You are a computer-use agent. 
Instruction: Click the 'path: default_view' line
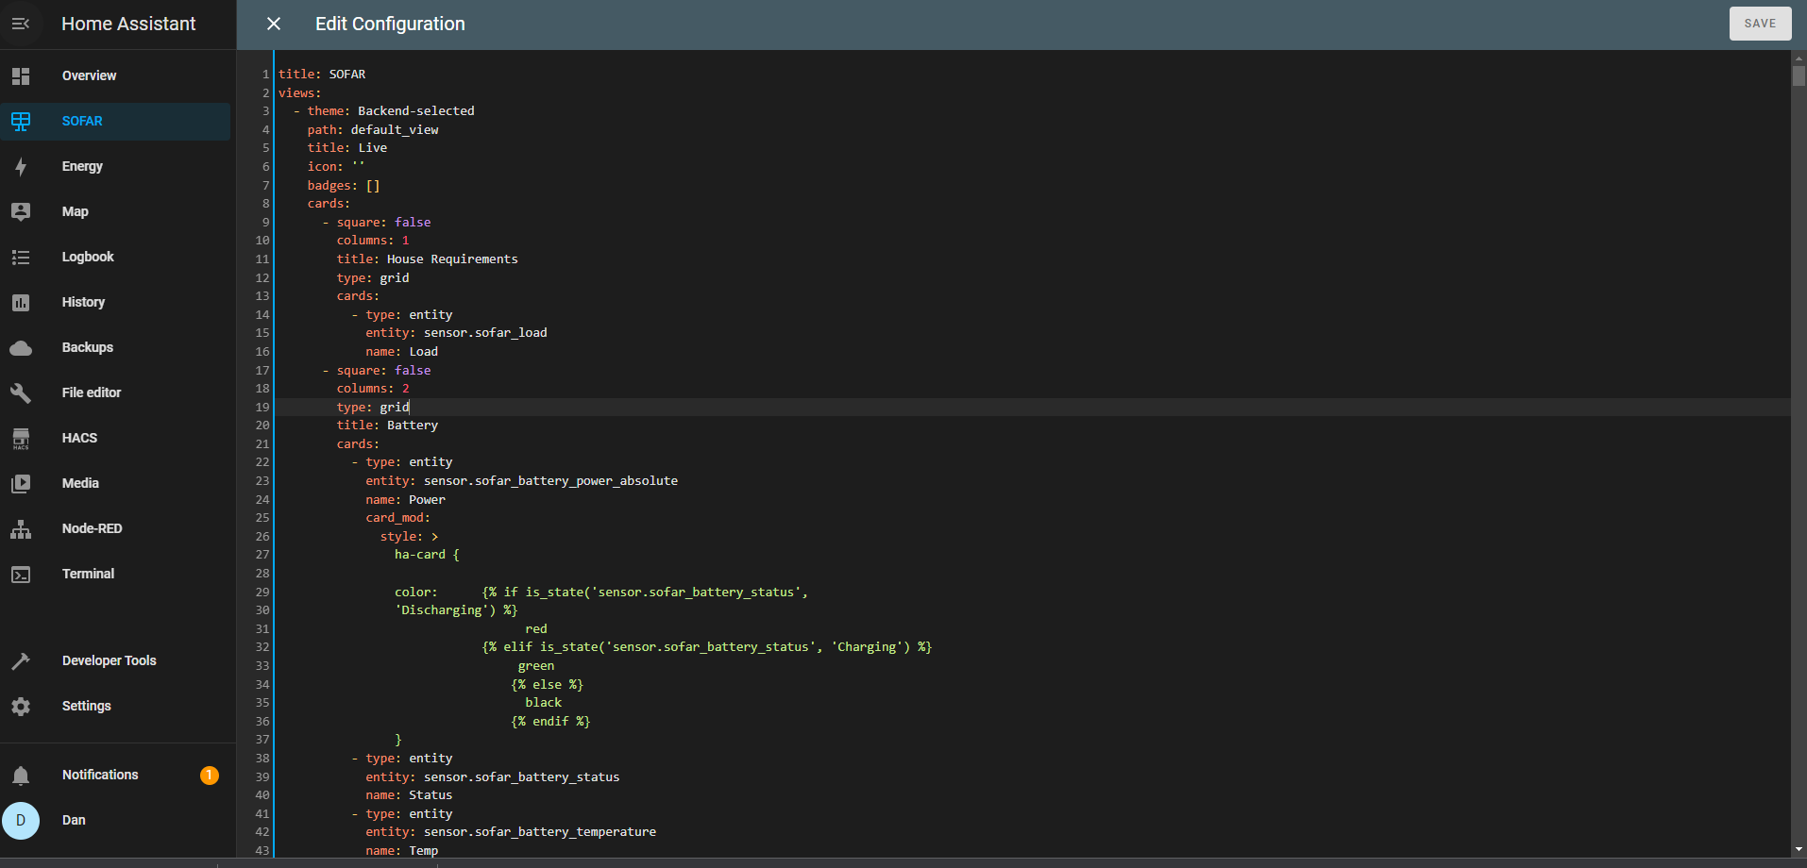[x=373, y=129]
